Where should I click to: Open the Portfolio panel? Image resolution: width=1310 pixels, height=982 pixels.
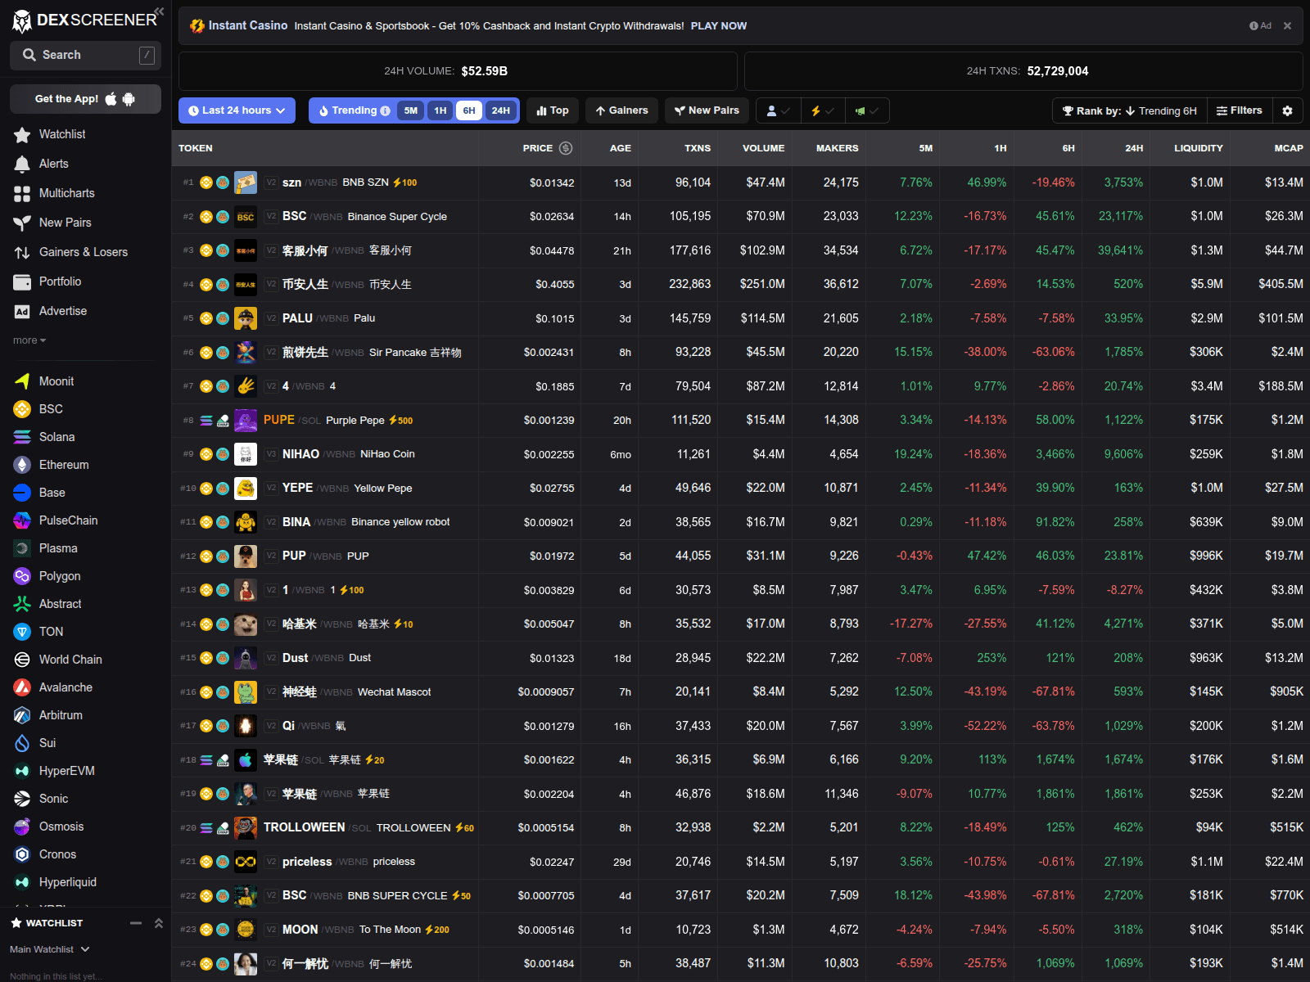click(60, 281)
